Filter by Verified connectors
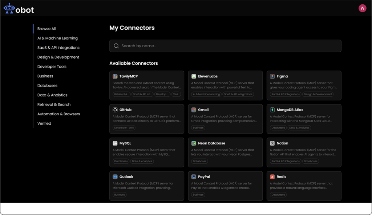 pyautogui.click(x=44, y=123)
